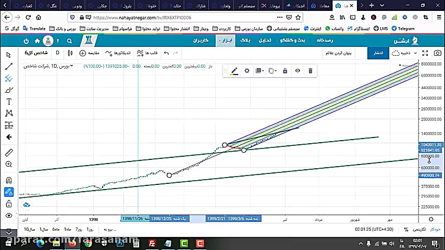Image resolution: width=445 pixels, height=250 pixels.
Task: Open Firefox list all tabs dropdown
Action: point(382,5)
